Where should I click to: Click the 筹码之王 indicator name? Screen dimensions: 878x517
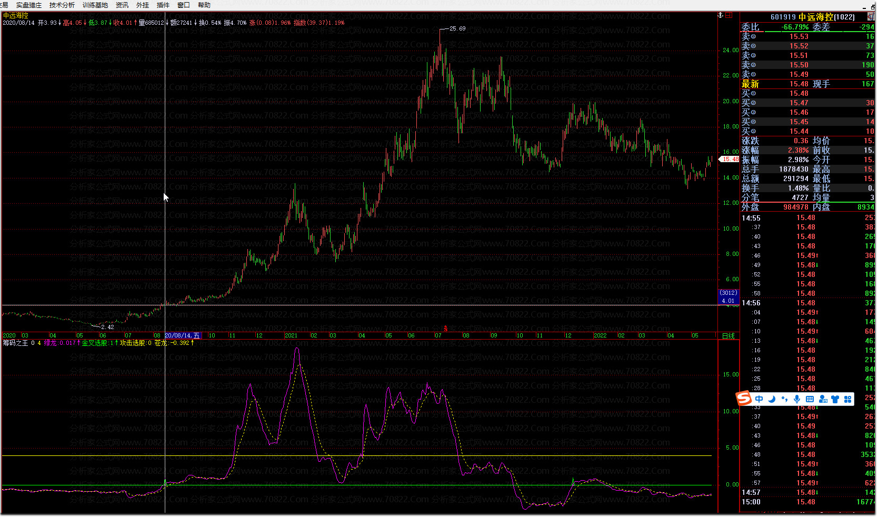coord(15,343)
